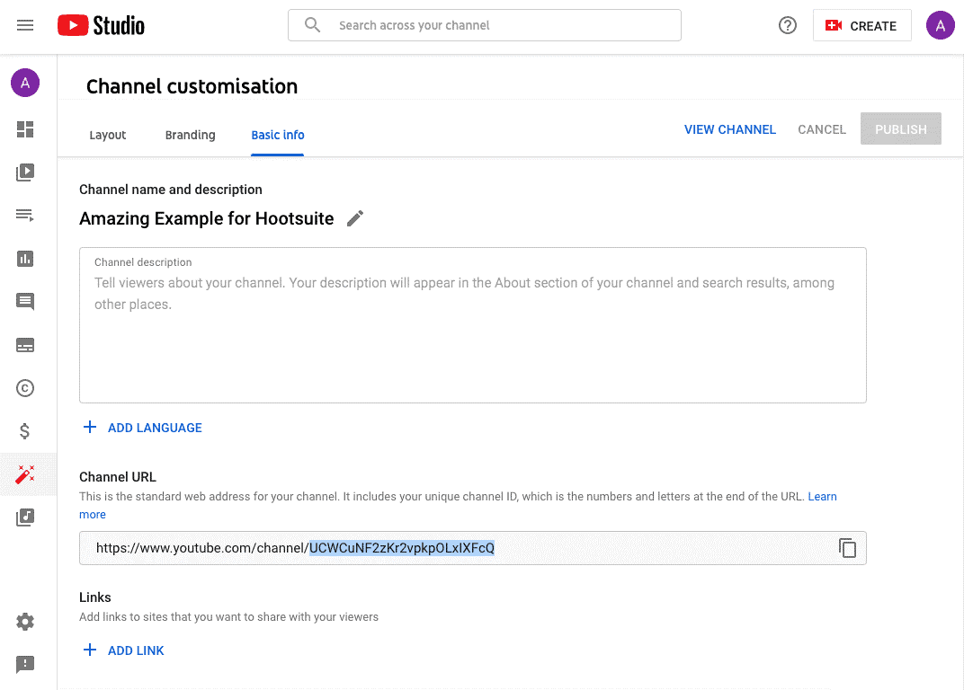The width and height of the screenshot is (964, 690).
Task: Open the Help question mark icon
Action: click(x=788, y=25)
